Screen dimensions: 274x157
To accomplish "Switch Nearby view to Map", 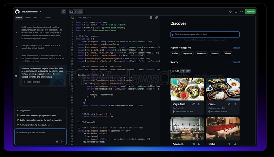I will click(x=186, y=71).
